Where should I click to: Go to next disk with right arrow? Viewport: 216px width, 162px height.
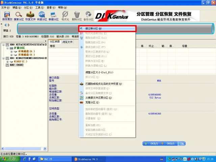click(x=9, y=25)
